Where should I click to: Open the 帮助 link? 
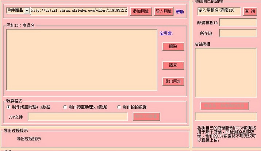coord(180,12)
